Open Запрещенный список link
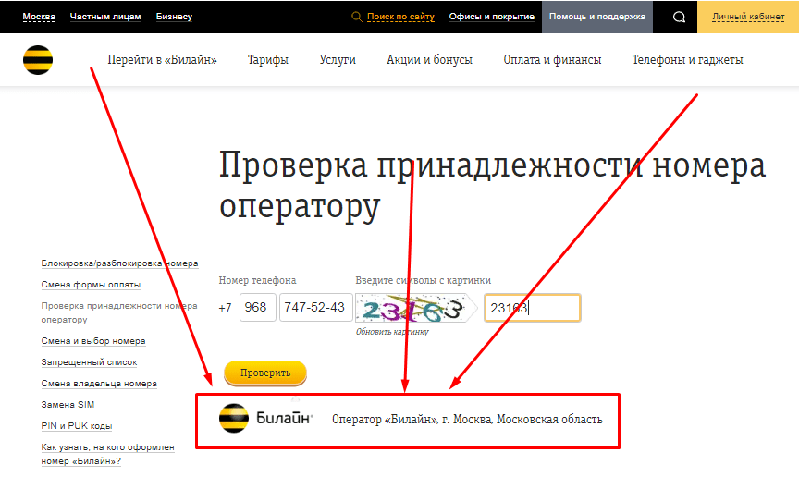 (x=89, y=362)
